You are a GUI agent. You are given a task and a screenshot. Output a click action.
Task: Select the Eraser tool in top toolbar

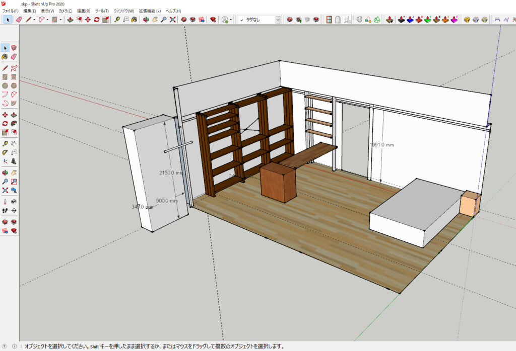coord(19,20)
